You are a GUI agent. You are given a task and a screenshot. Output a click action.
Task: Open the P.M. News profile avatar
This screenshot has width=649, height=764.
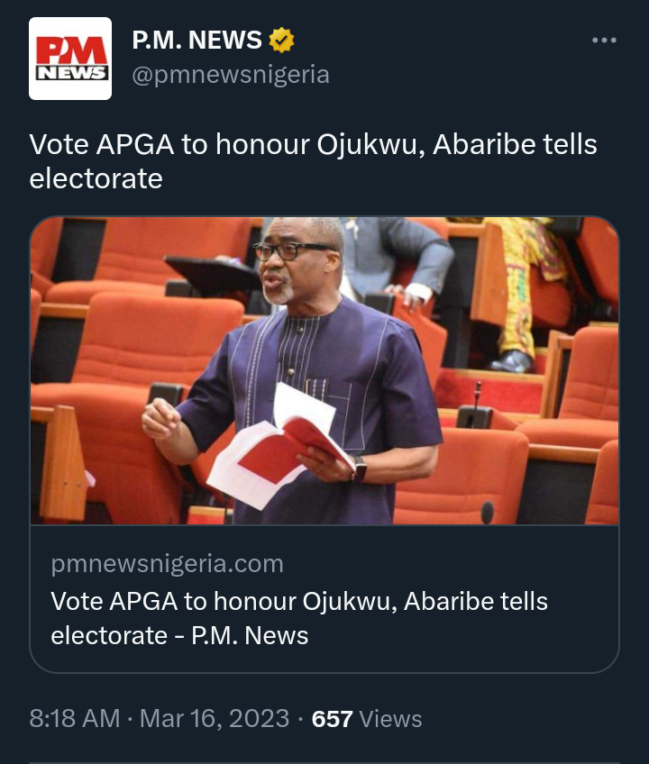[x=70, y=59]
